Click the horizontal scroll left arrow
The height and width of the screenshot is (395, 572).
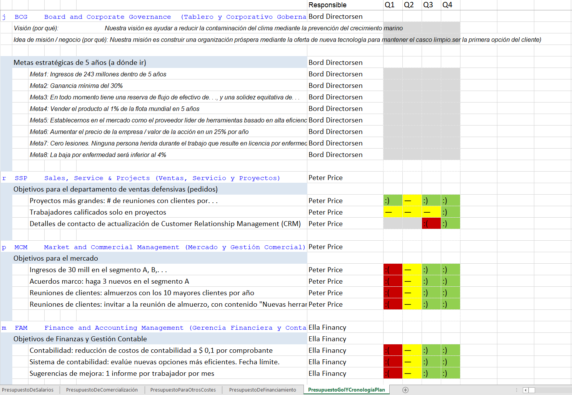tap(525, 390)
